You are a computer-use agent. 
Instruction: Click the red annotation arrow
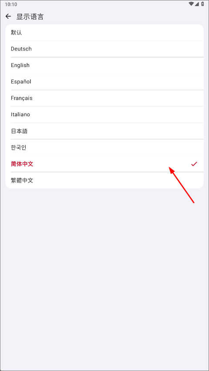182,185
